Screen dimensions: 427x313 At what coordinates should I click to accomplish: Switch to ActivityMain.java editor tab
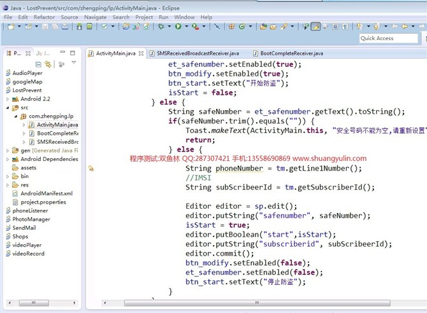point(115,53)
